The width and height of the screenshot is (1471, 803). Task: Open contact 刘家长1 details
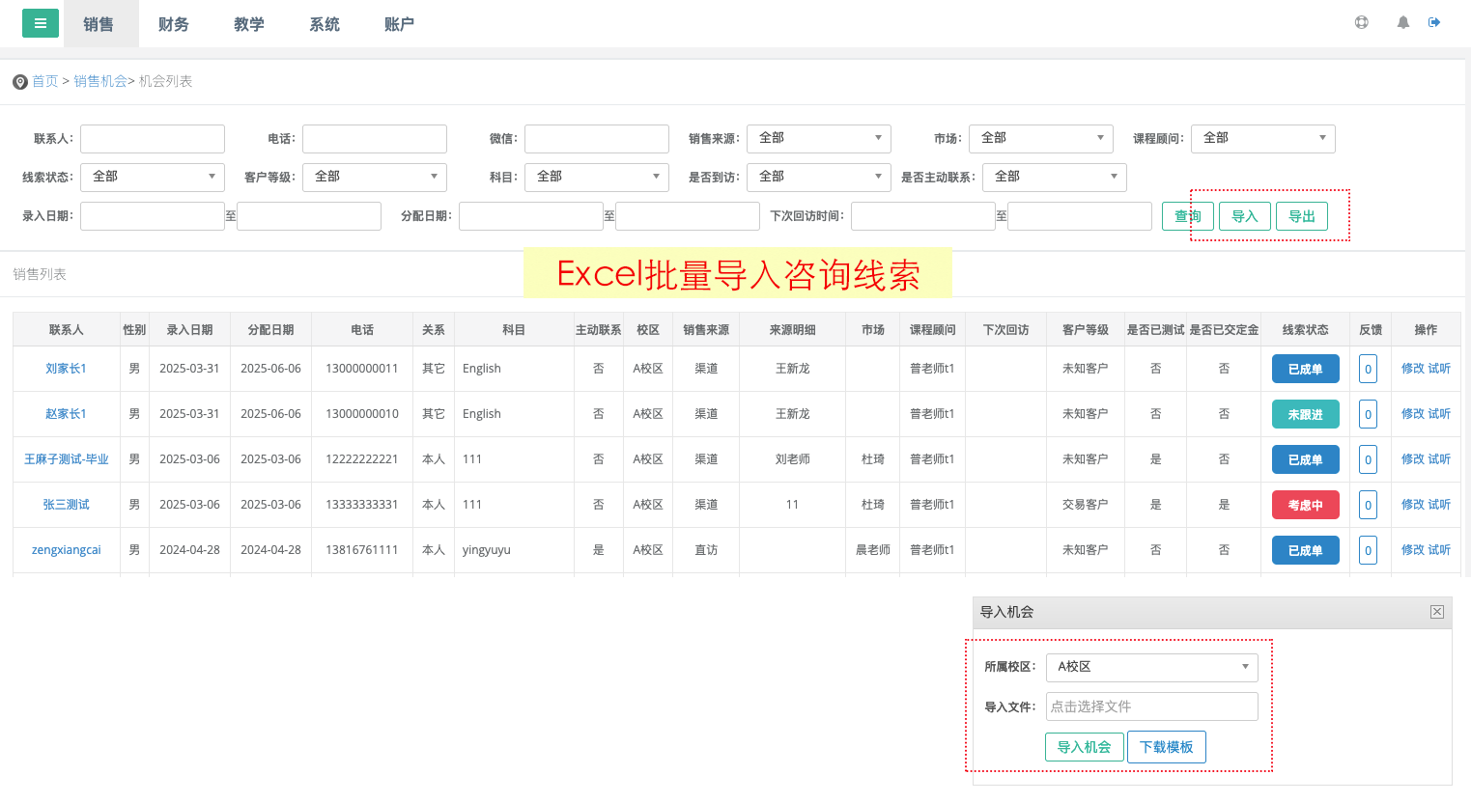tap(66, 369)
